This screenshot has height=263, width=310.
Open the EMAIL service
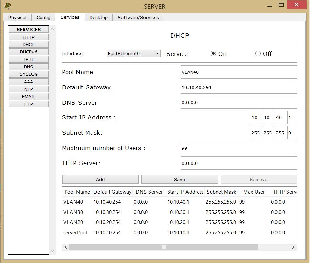(x=29, y=96)
